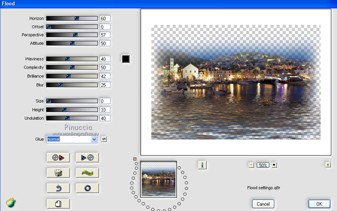
Task: Click the Waviness slider track
Action: [72, 59]
